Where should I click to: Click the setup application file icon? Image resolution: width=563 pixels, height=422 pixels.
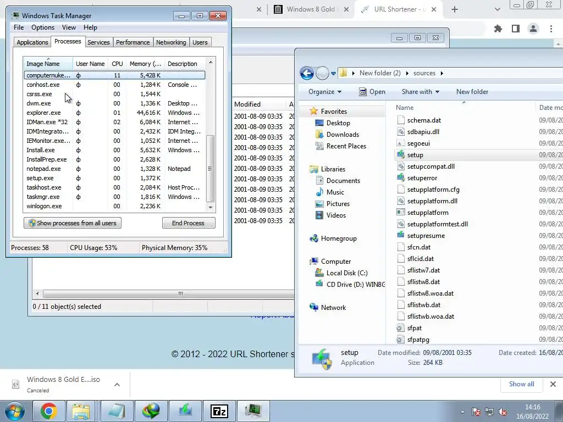pyautogui.click(x=401, y=154)
